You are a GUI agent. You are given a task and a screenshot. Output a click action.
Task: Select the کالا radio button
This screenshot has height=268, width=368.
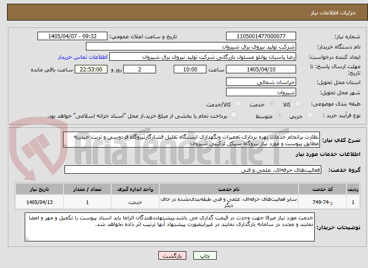coord(297,104)
